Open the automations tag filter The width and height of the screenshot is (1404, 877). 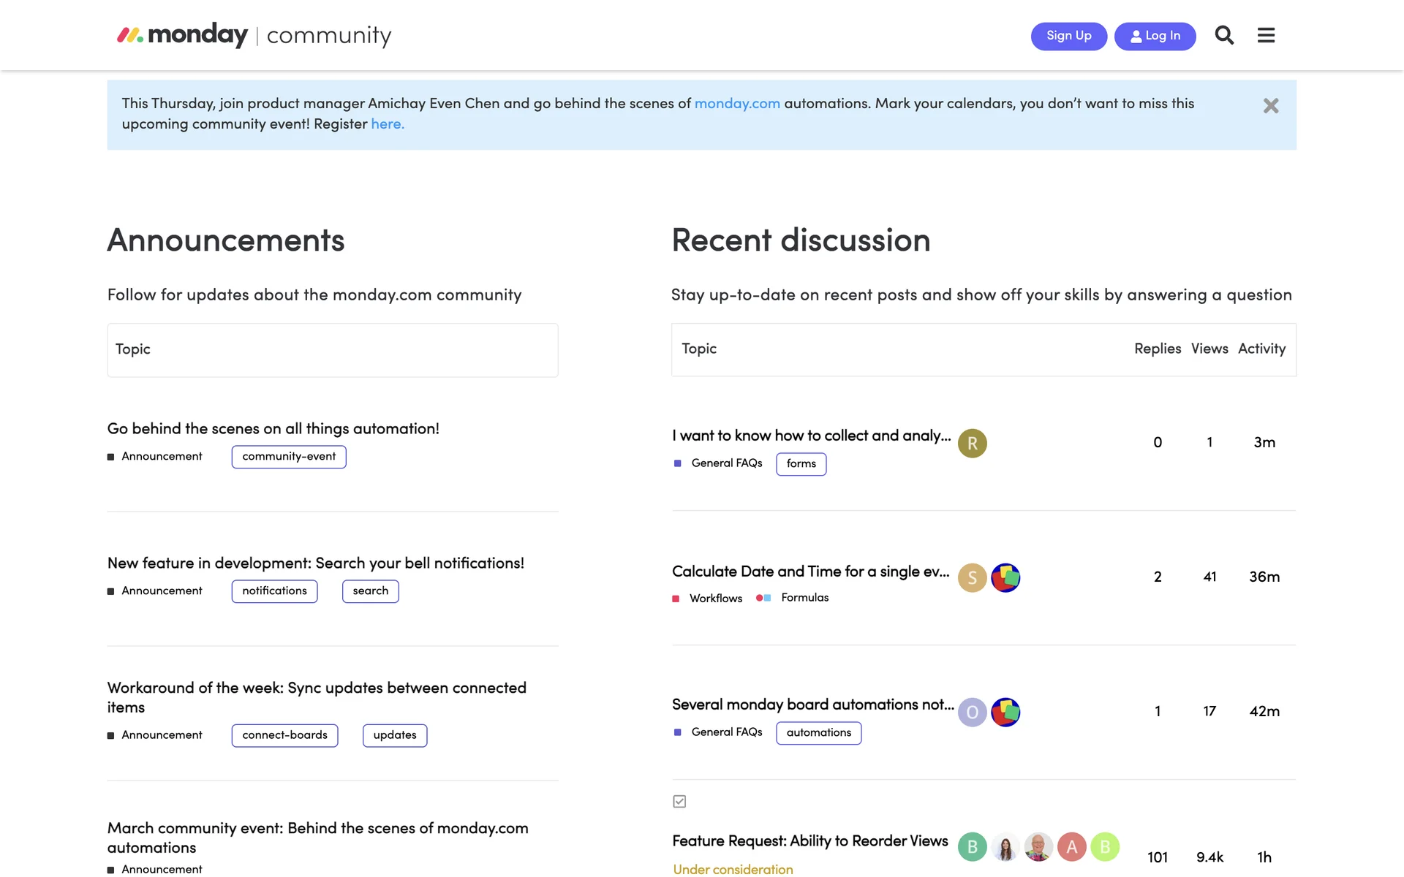click(818, 733)
